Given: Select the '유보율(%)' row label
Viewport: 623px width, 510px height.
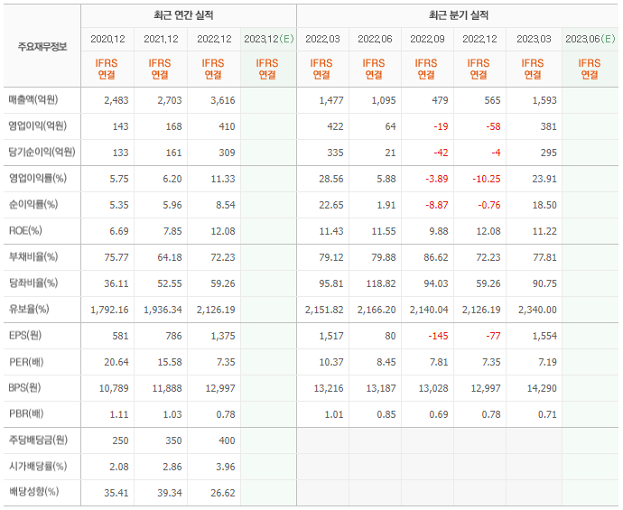Looking at the screenshot, I should point(29,310).
